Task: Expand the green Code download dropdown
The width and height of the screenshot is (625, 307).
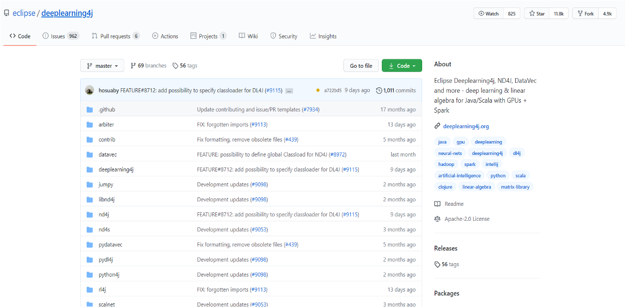Action: click(402, 66)
